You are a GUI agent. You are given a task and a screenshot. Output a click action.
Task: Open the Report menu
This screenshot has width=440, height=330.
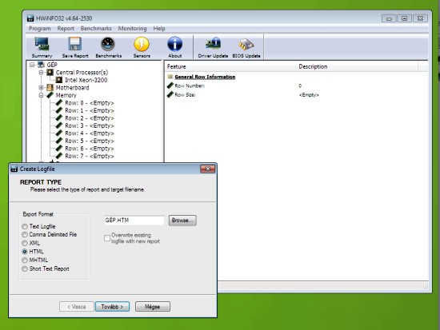coord(66,28)
